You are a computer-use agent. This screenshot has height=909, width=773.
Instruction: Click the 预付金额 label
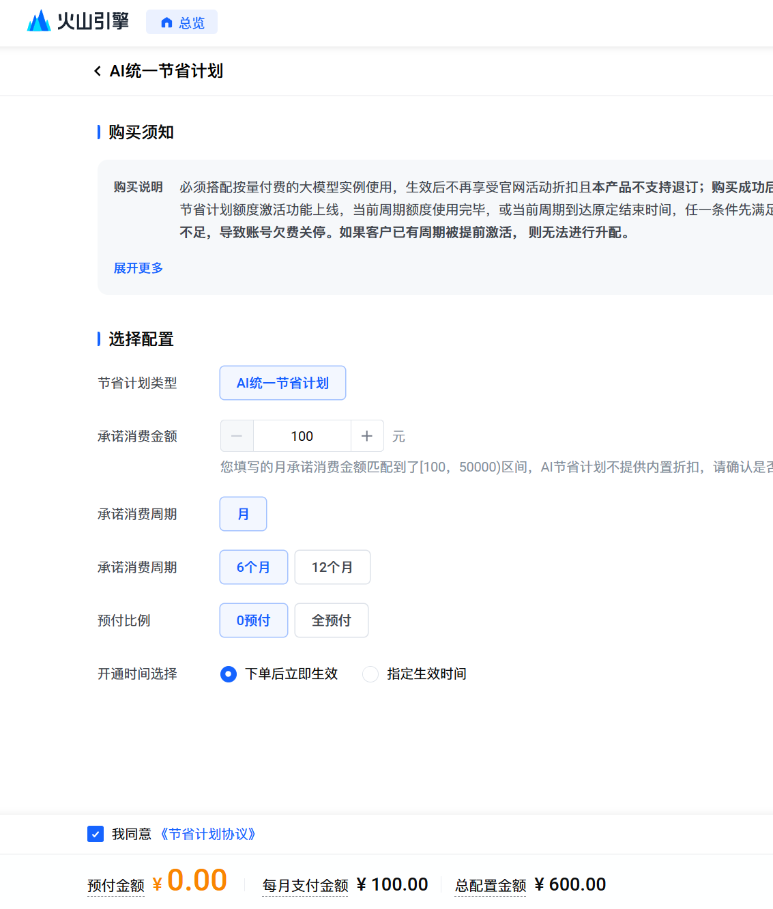click(116, 886)
